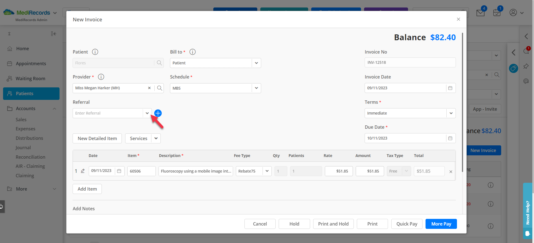The image size is (534, 243).
Task: Open the Services dropdown arrow
Action: (x=156, y=138)
